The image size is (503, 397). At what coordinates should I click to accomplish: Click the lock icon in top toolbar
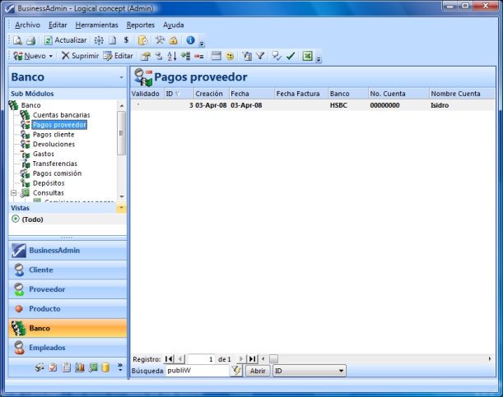point(174,40)
